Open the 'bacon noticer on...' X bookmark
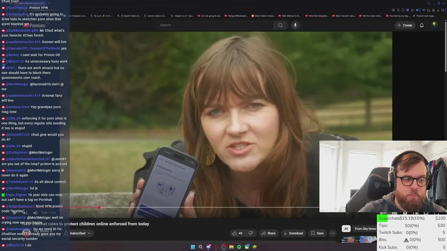This screenshot has height=251, width=447. tap(155, 16)
